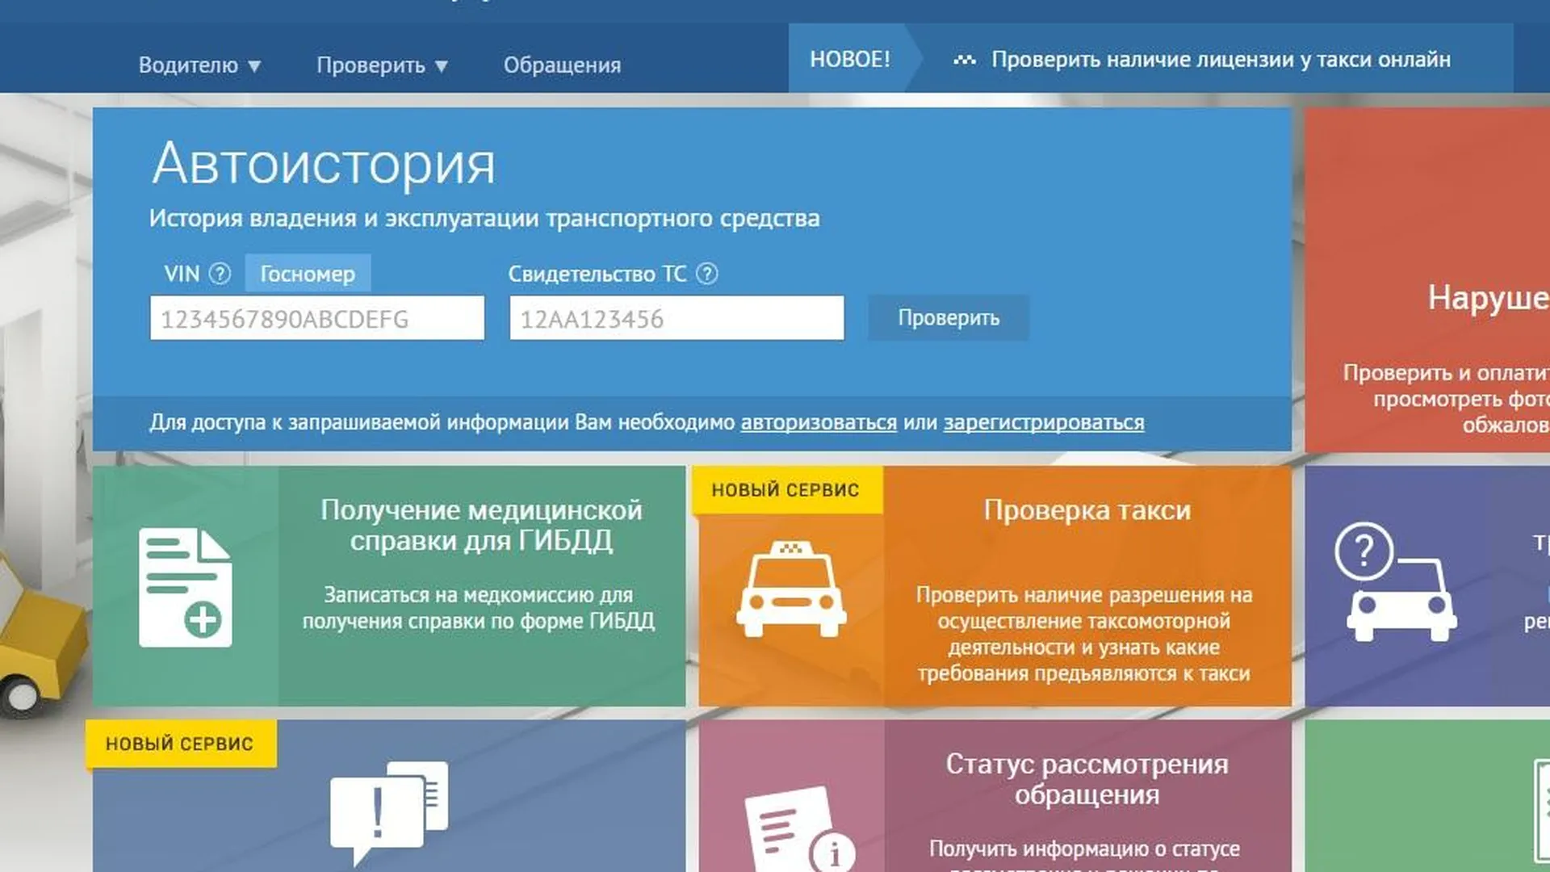Image resolution: width=1550 pixels, height=872 pixels.
Task: Click the taxi car icon
Action: tap(790, 589)
